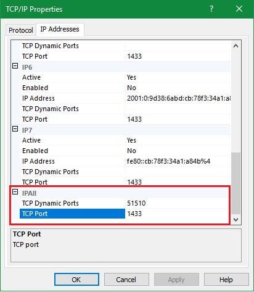Select the TCP Dynamic Ports row above IP6

[x=125, y=46]
